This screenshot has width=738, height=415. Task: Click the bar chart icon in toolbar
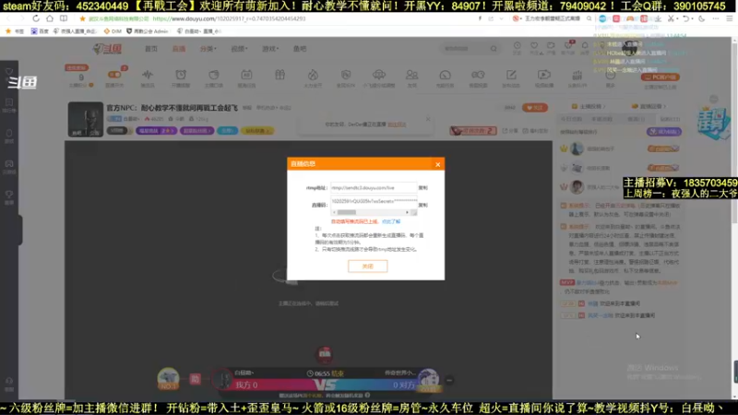pyautogui.click(x=577, y=75)
